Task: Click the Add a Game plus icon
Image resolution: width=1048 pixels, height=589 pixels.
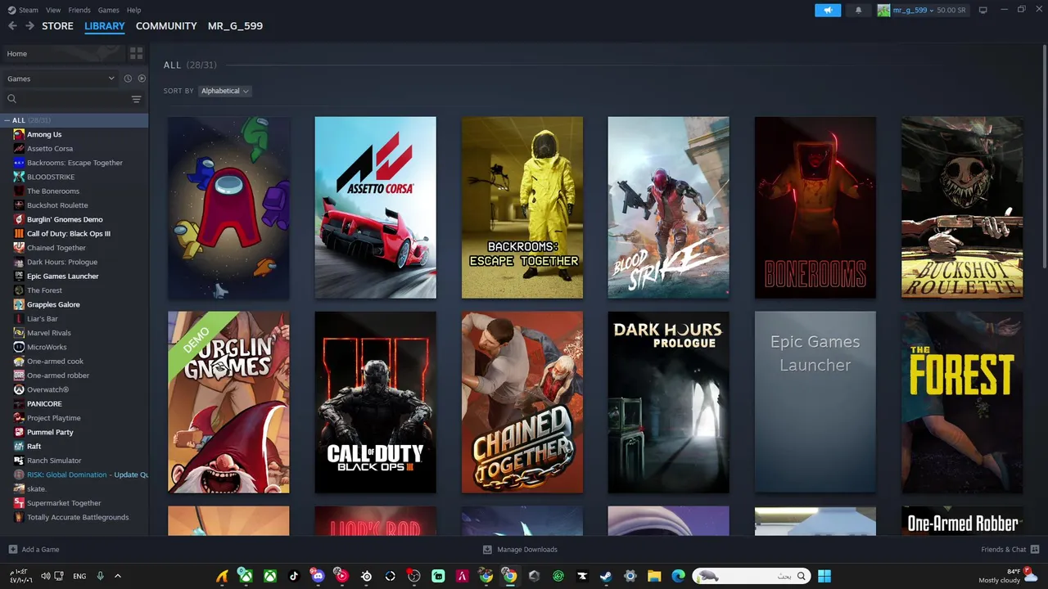Action: pos(12,550)
